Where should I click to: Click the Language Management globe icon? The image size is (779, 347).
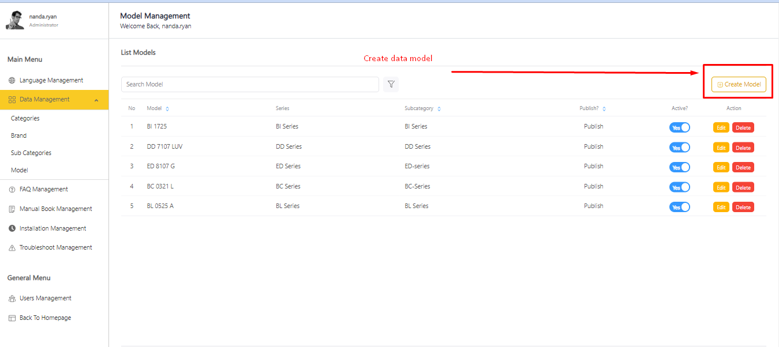tap(12, 81)
